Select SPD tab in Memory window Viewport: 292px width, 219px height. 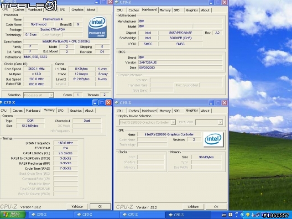pos(61,110)
